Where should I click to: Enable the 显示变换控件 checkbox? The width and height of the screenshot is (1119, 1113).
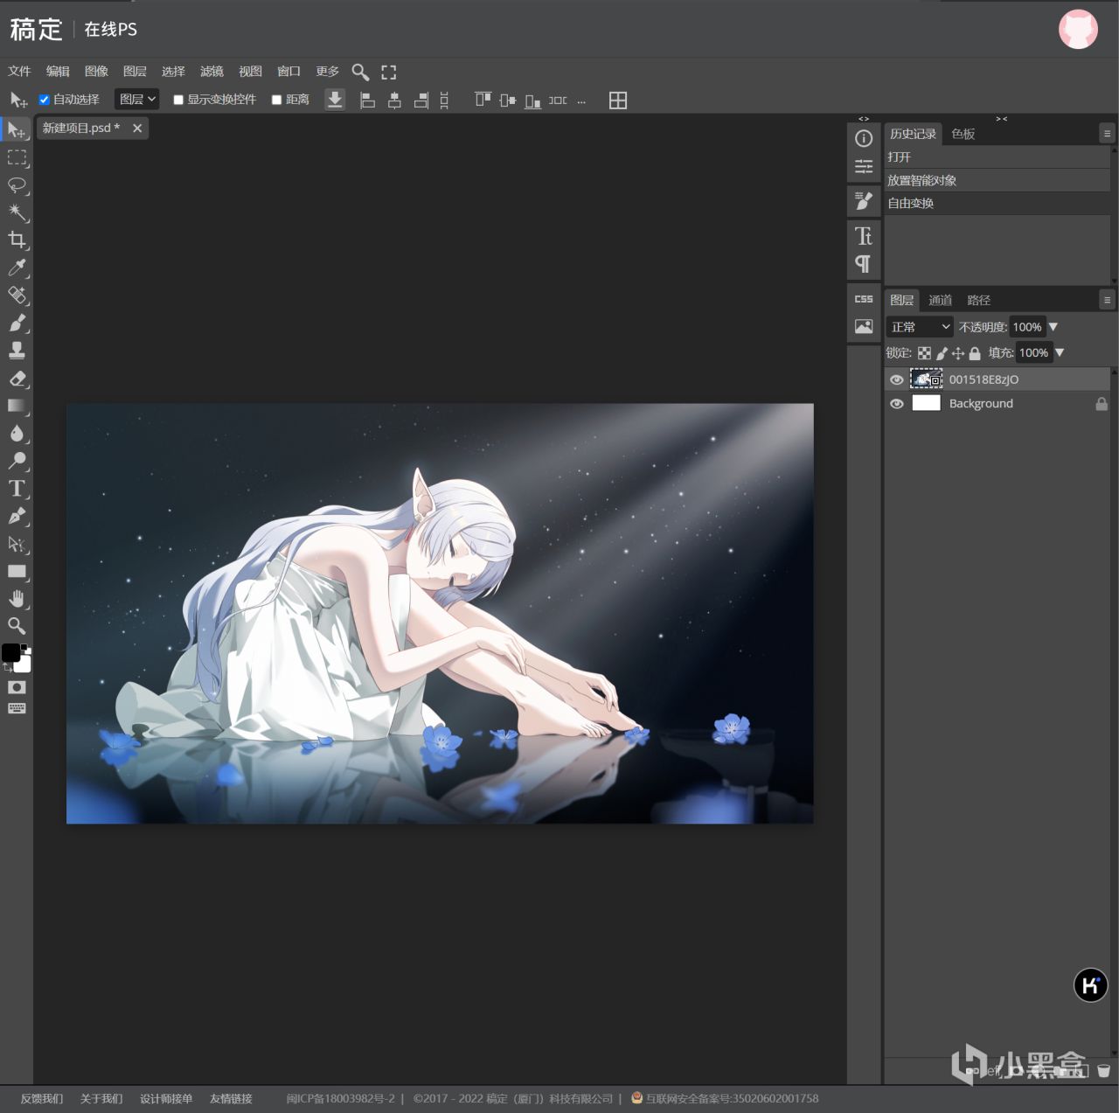coord(178,100)
